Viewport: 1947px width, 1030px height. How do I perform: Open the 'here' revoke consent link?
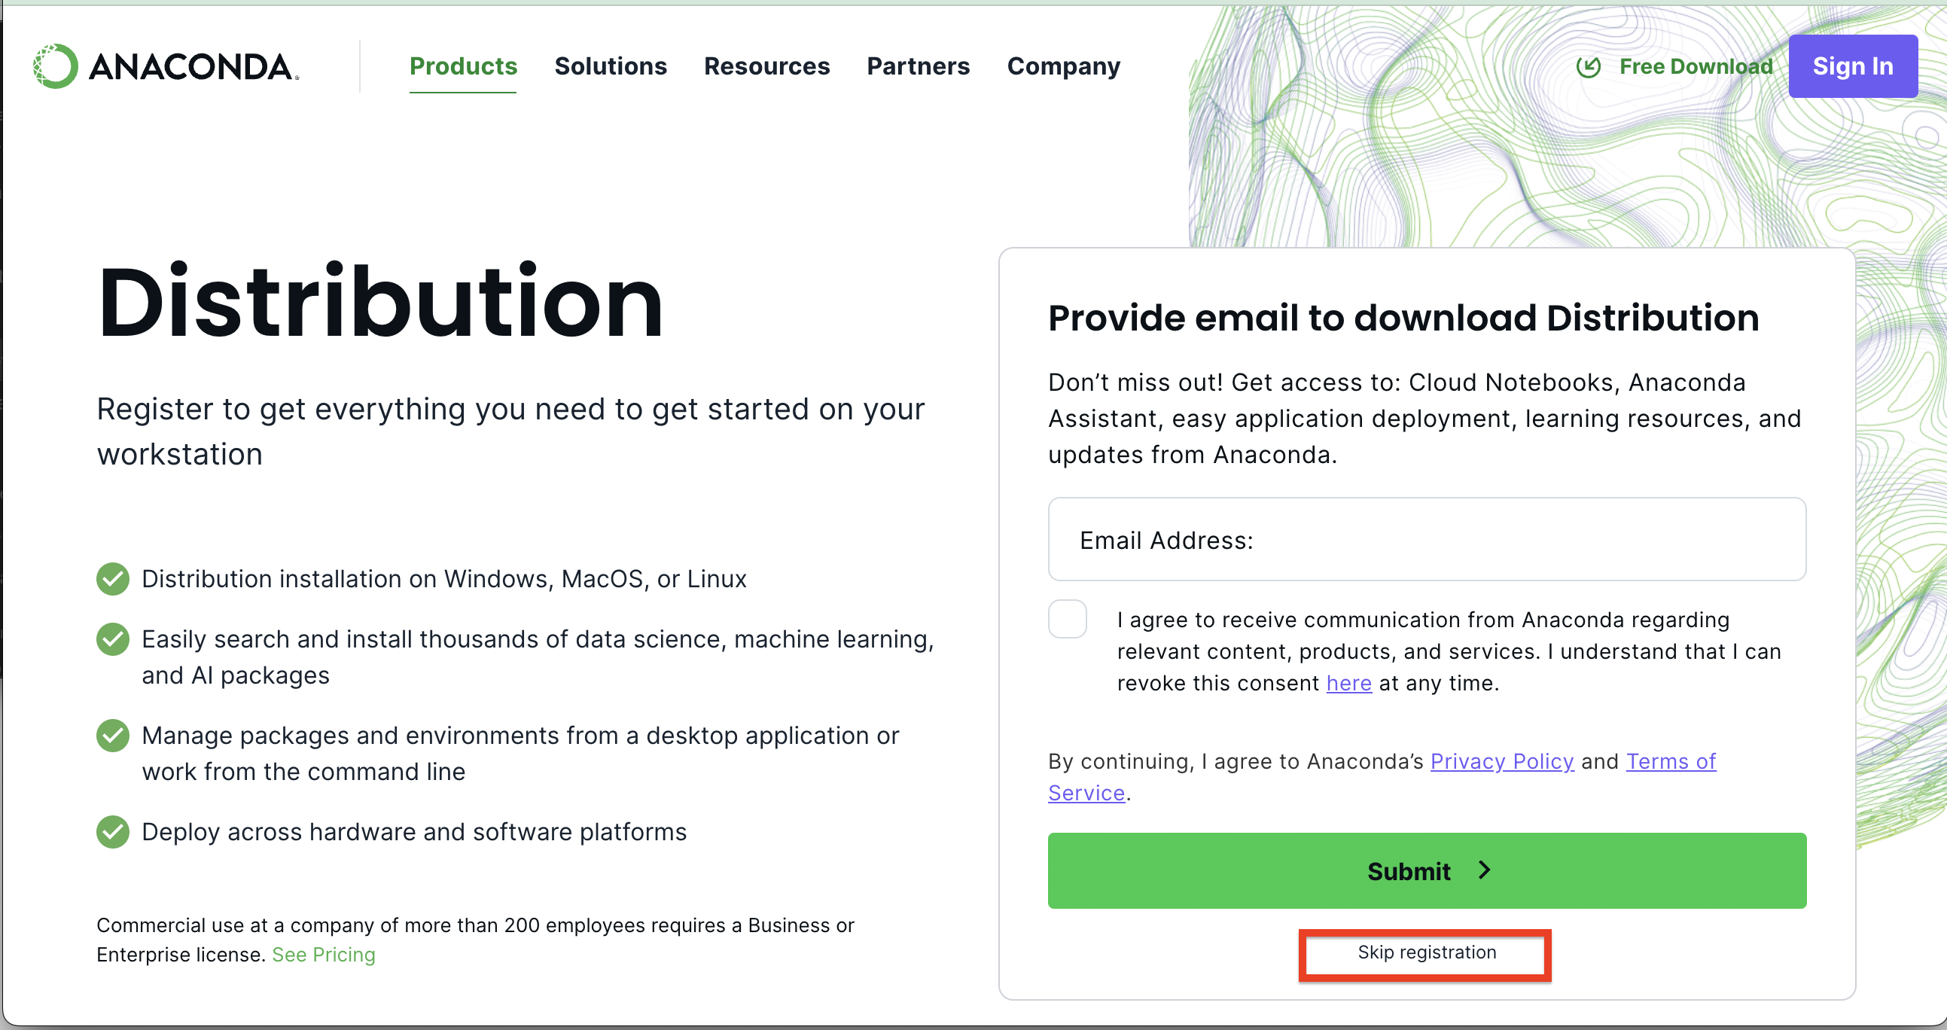point(1348,683)
